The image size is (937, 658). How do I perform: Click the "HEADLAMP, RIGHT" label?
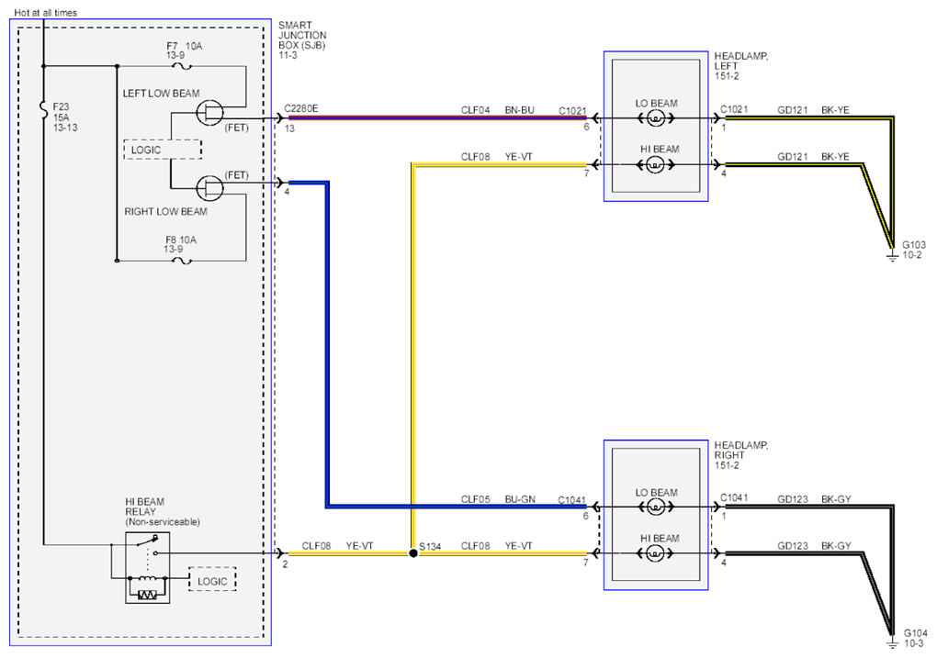pos(741,451)
